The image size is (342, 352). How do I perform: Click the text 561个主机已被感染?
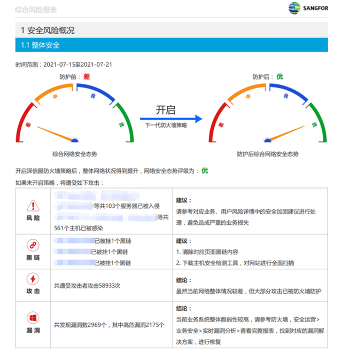[x=79, y=228]
